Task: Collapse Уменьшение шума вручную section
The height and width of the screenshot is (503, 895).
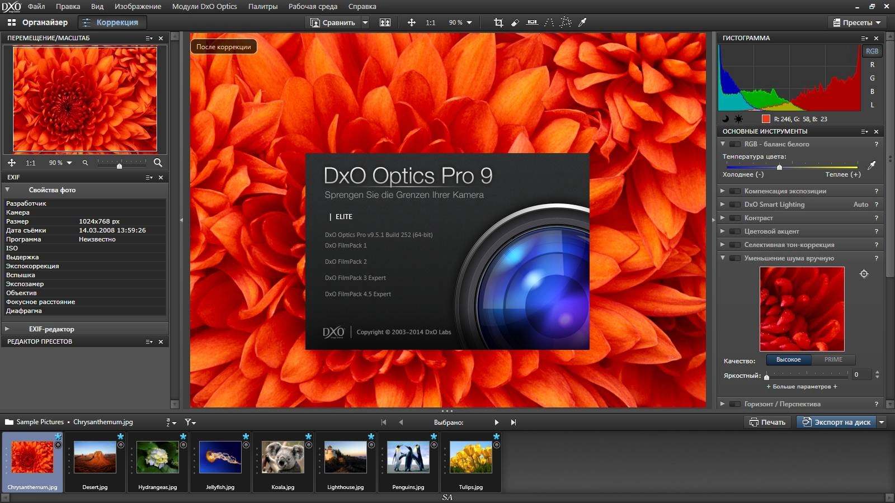Action: coord(723,258)
